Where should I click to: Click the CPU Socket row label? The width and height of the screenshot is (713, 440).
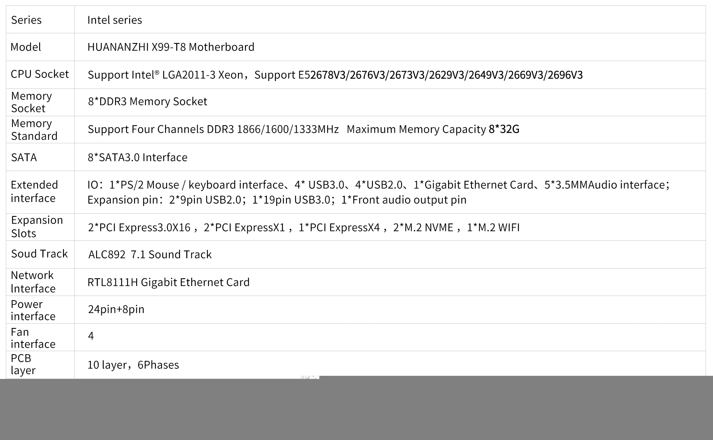coord(40,74)
